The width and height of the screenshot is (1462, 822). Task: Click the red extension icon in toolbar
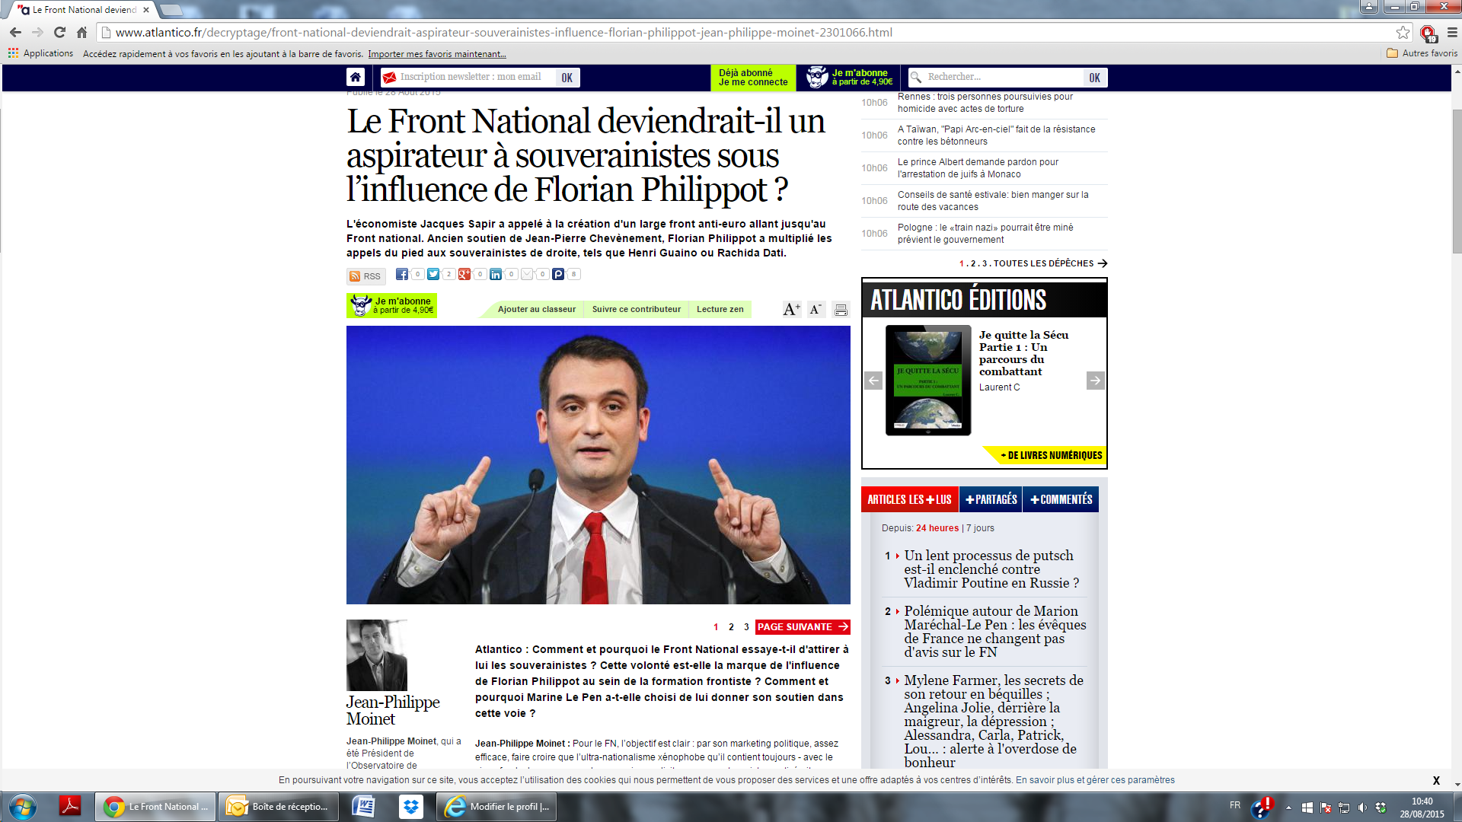coord(1428,33)
